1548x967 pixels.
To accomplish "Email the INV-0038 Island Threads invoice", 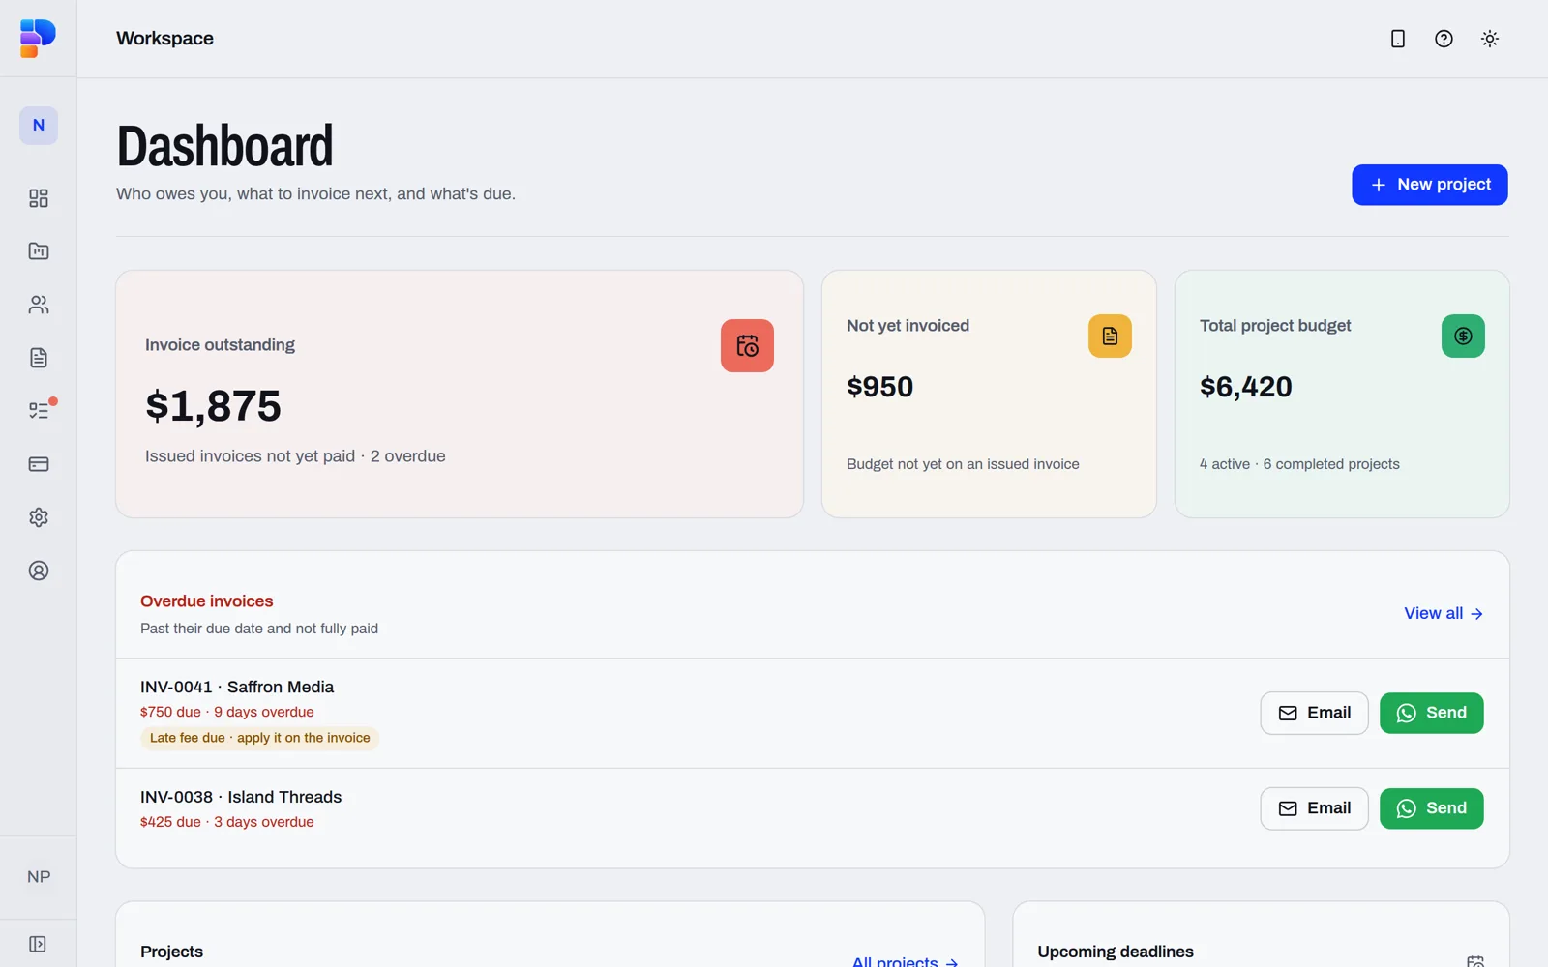I will [x=1314, y=808].
